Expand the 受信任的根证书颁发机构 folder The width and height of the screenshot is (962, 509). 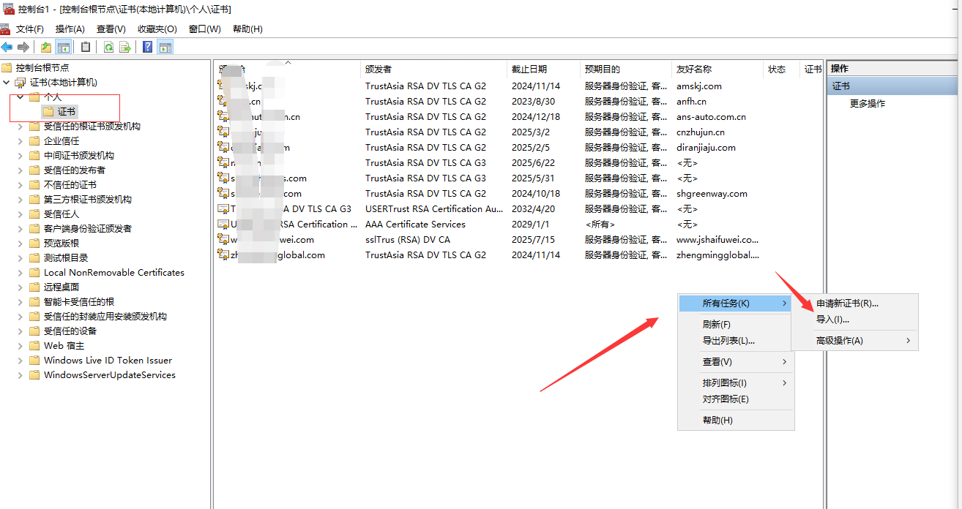click(x=20, y=127)
